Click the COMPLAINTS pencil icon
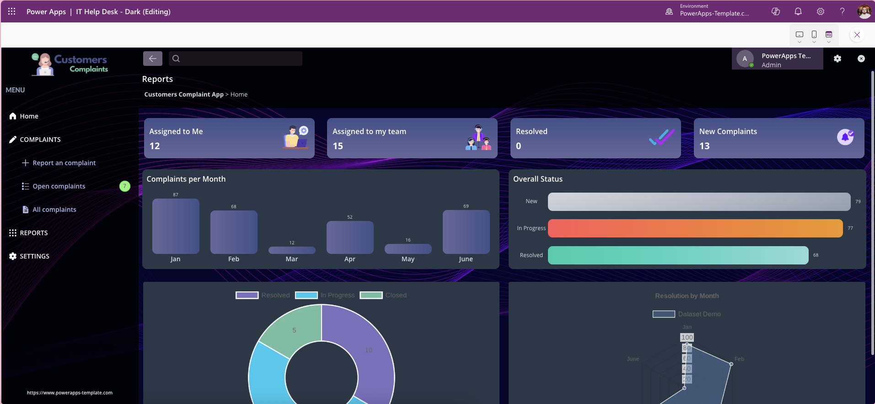Viewport: 875px width, 404px height. click(x=13, y=140)
